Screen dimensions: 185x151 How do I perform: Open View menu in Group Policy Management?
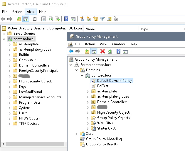point(103,44)
